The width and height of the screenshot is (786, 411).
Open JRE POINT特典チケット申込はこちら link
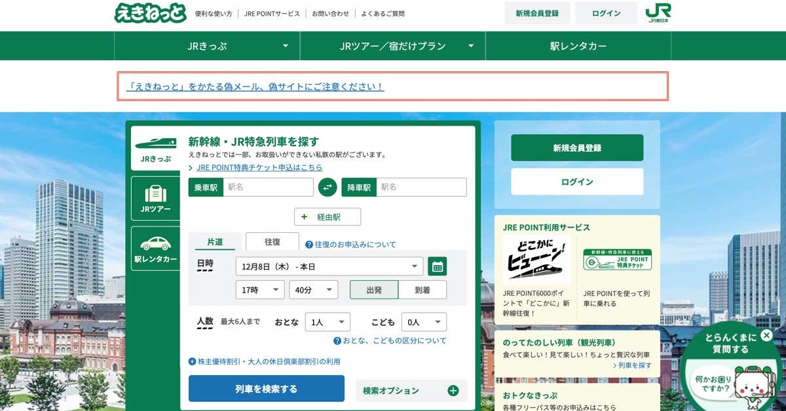pyautogui.click(x=259, y=168)
